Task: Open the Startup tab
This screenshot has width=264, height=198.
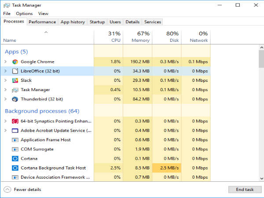Action: [97, 22]
